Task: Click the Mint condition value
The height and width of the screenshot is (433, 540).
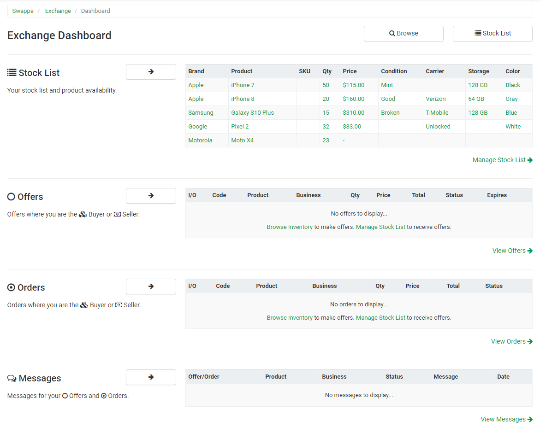Action: pos(387,85)
